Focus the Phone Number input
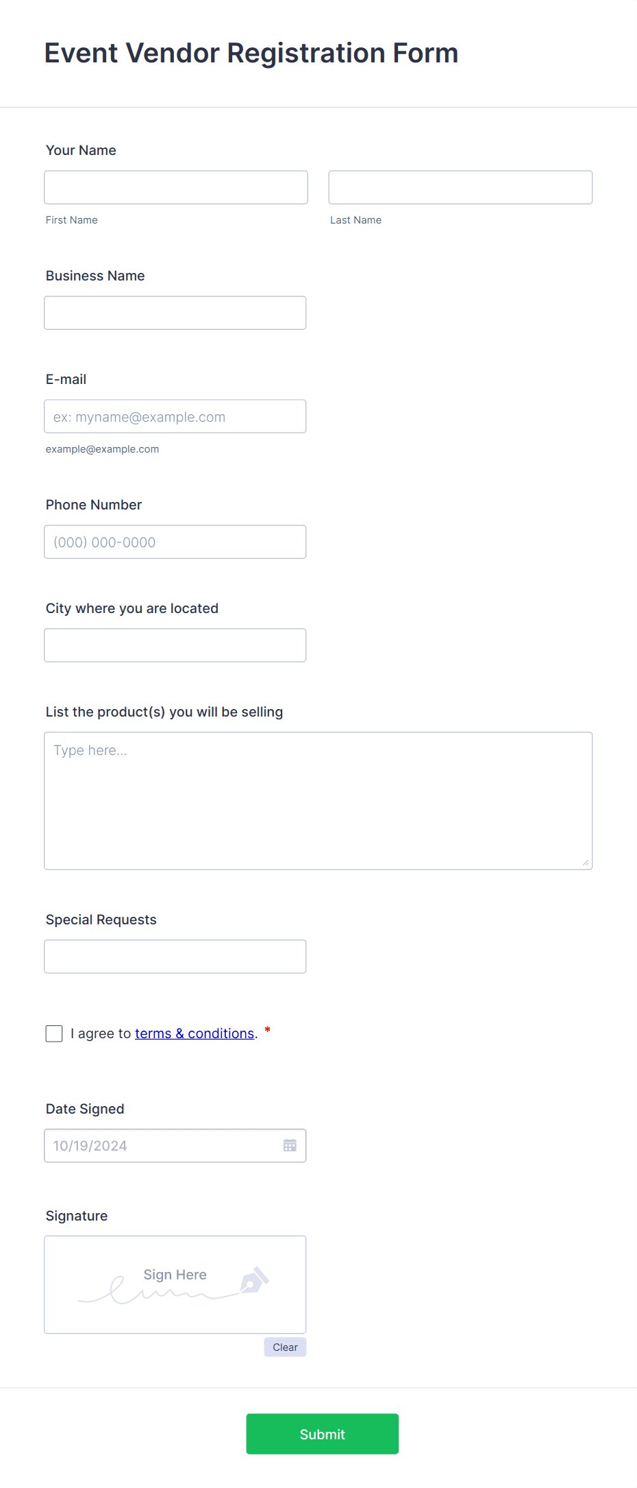This screenshot has width=637, height=1488. click(175, 542)
